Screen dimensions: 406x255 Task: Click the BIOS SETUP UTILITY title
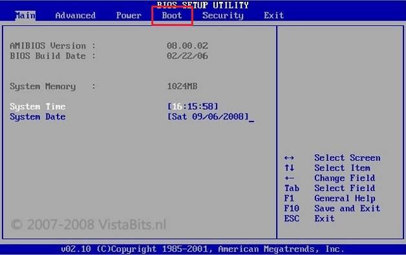click(202, 5)
